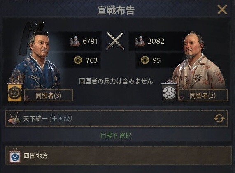Cycle casus belli with the refresh arrows
The height and width of the screenshot is (173, 235).
219,118
